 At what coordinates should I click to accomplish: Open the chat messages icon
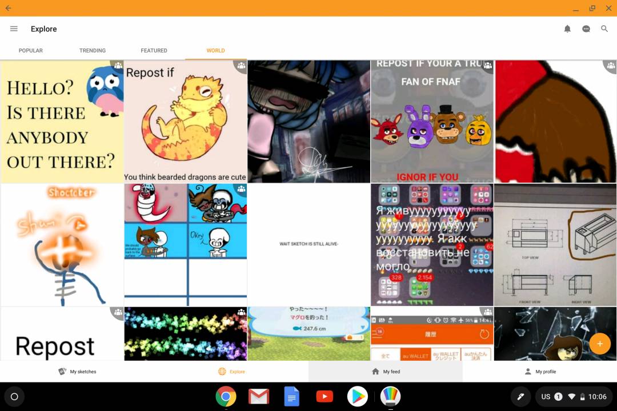586,29
